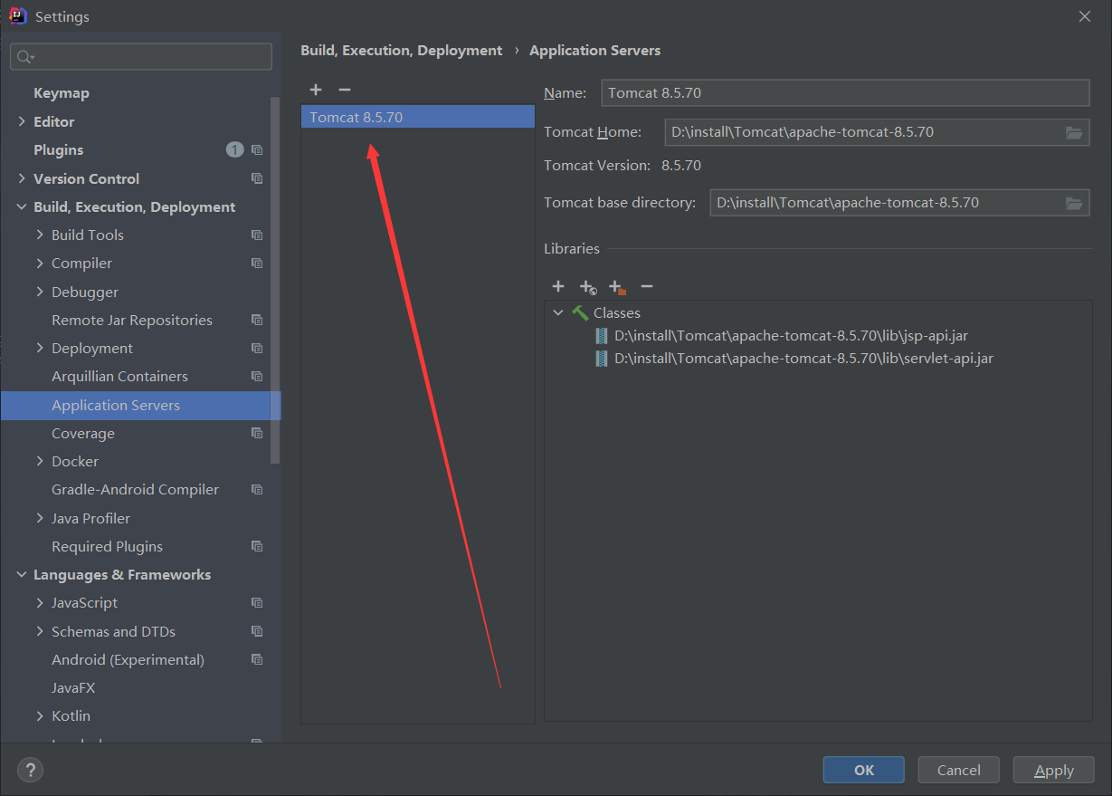Collapse the Classes library tree node
Viewport: 1112px width, 796px height.
[557, 312]
